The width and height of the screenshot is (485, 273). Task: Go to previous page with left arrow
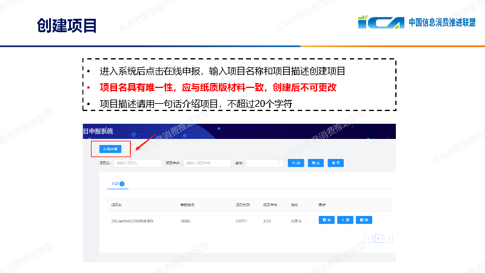coord(369,238)
